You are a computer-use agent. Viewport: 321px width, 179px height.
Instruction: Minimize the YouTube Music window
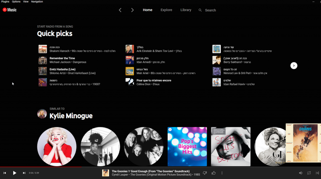click(x=313, y=2)
